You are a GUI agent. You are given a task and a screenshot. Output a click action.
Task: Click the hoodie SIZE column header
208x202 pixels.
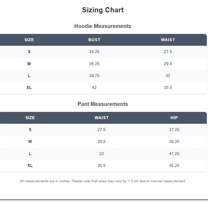(29, 40)
